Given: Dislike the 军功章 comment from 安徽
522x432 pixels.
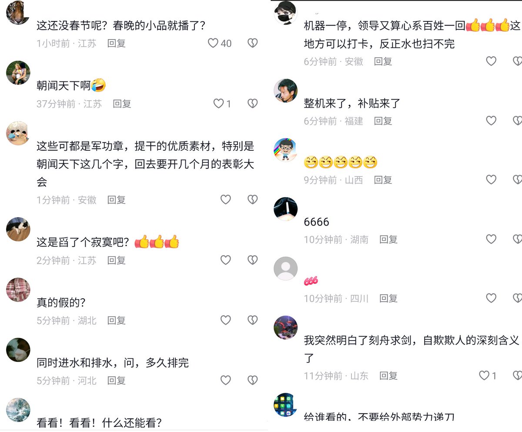Looking at the screenshot, I should [253, 199].
